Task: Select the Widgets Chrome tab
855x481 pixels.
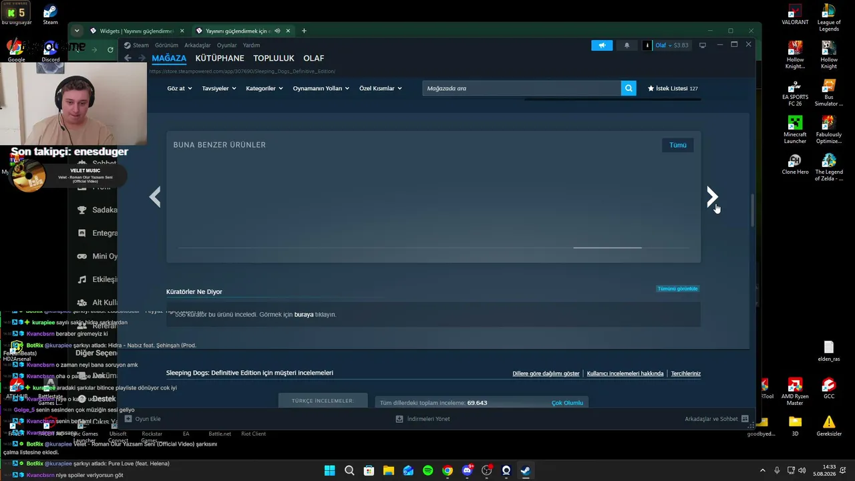Action: tap(136, 31)
